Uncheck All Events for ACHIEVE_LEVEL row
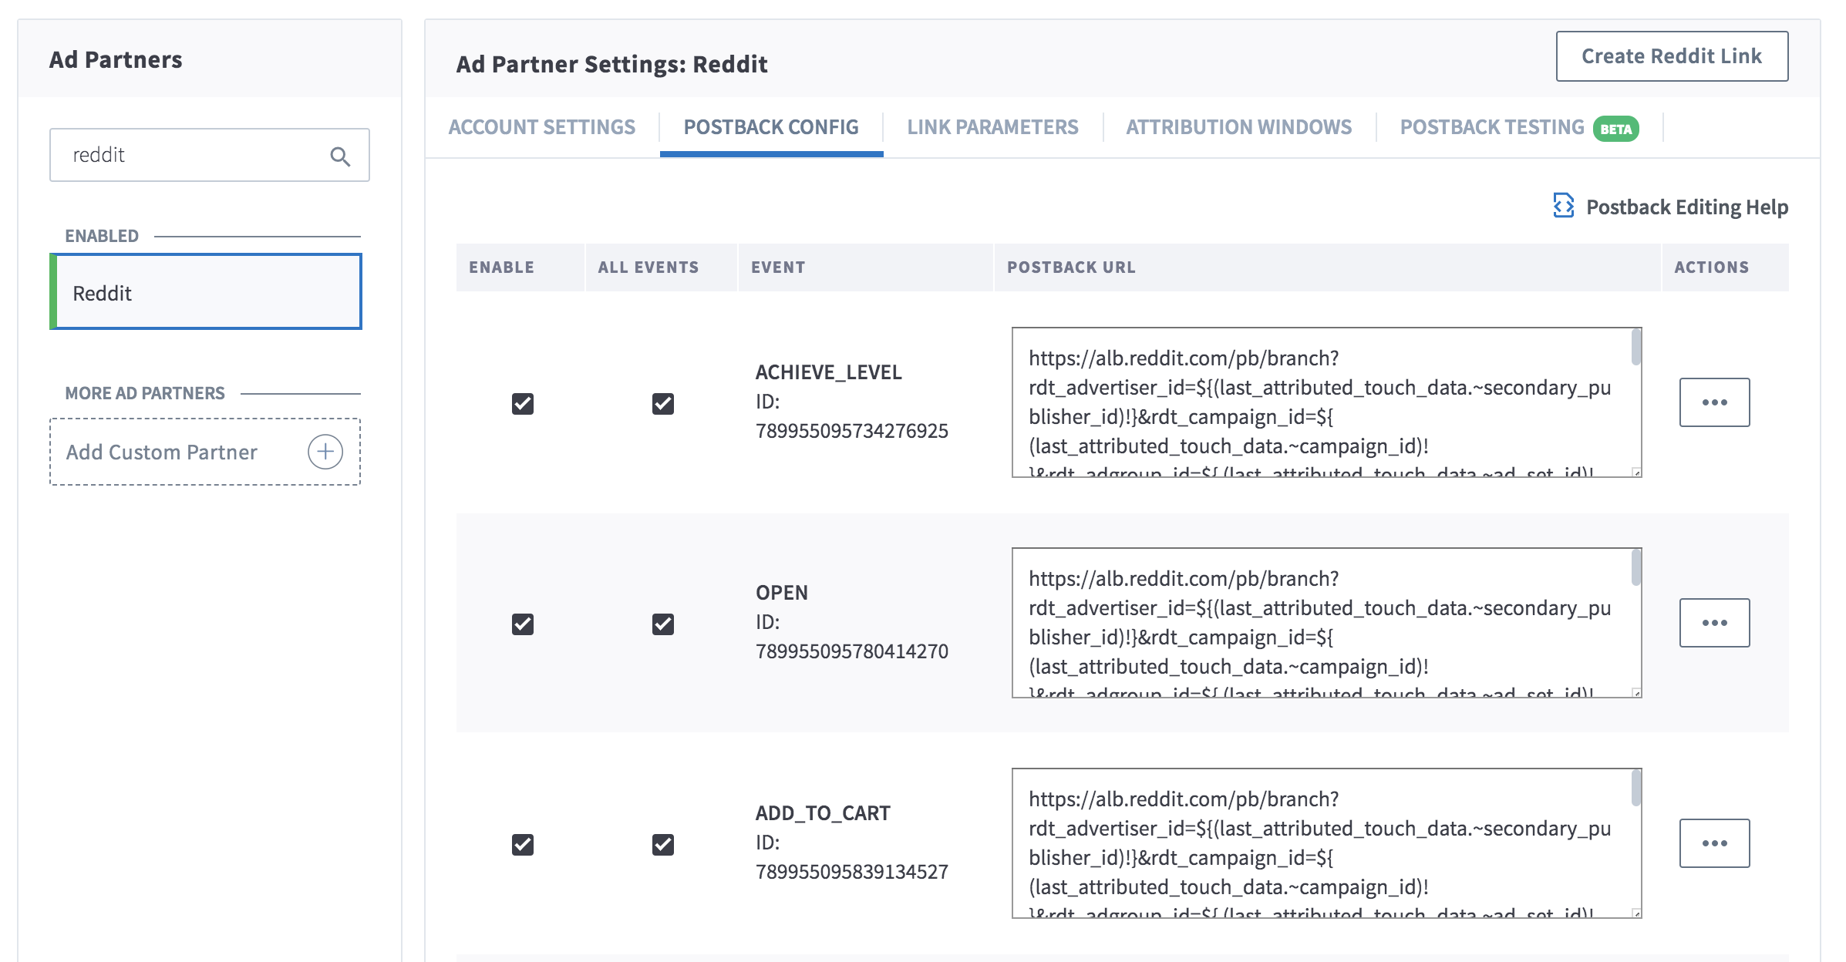 click(663, 403)
